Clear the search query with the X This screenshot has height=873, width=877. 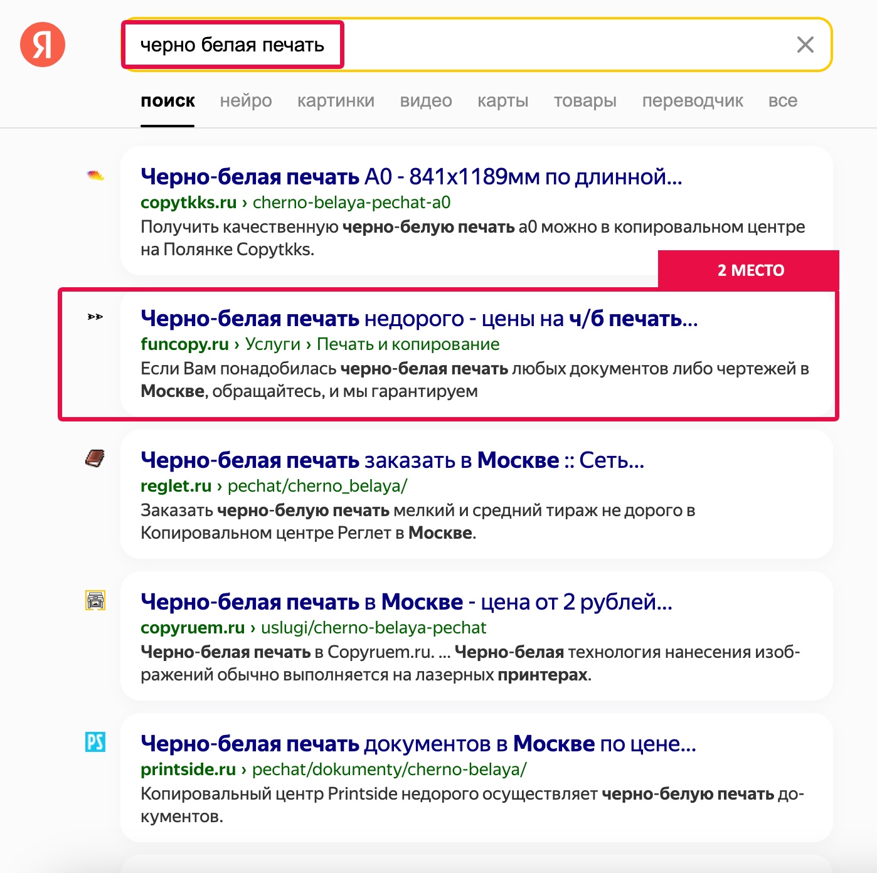pyautogui.click(x=805, y=45)
